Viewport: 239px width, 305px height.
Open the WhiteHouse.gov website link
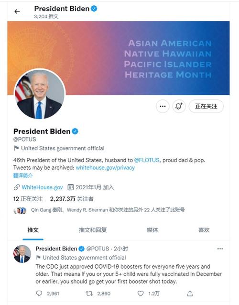click(42, 187)
